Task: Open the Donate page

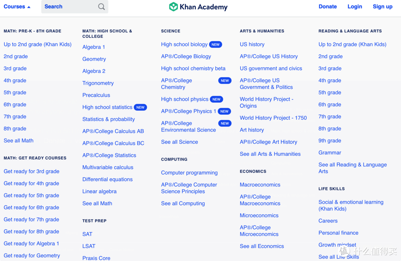Action: tap(327, 7)
